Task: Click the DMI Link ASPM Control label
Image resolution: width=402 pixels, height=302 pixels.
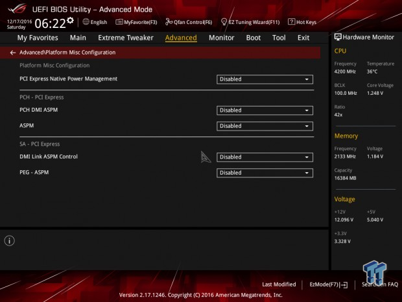Action: 49,157
